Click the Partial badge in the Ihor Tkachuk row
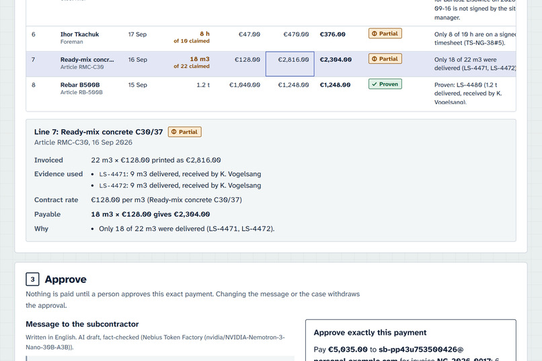This screenshot has width=542, height=361. pos(385,34)
